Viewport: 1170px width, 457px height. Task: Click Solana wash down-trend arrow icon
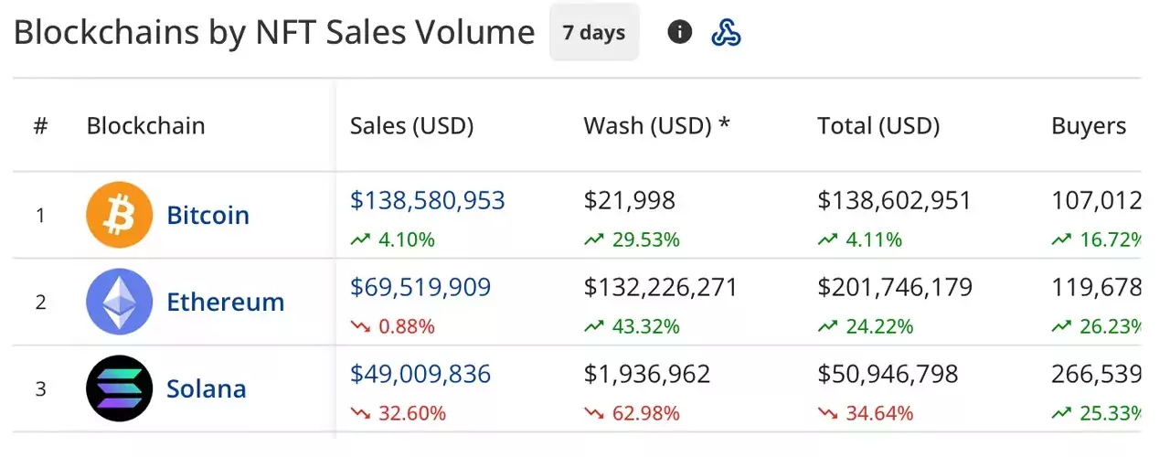594,413
